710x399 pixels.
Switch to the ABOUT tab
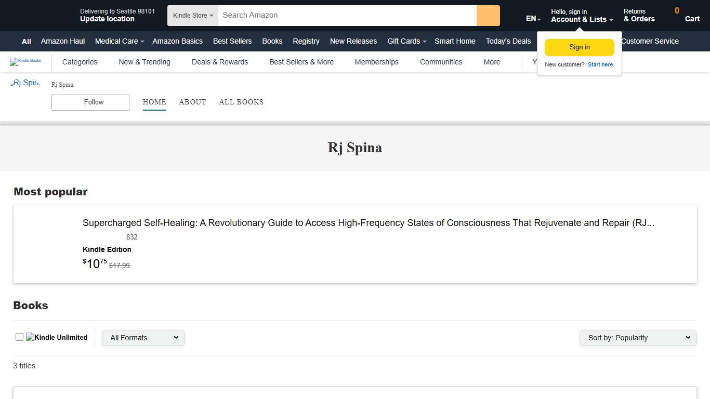click(x=192, y=102)
